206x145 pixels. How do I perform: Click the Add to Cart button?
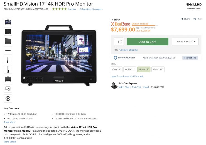(x=148, y=42)
